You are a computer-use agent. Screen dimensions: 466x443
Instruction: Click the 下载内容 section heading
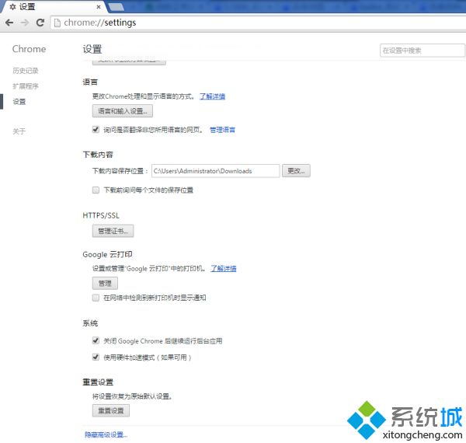[98, 155]
